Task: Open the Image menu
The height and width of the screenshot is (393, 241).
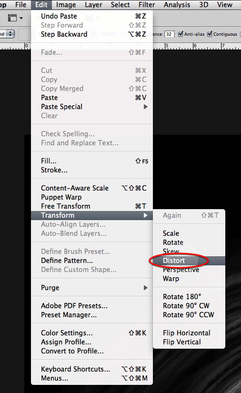Action: pos(66,5)
